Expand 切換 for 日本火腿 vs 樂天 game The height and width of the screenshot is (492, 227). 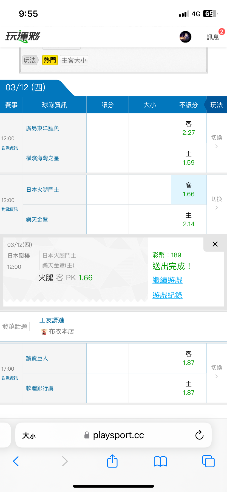tap(217, 203)
